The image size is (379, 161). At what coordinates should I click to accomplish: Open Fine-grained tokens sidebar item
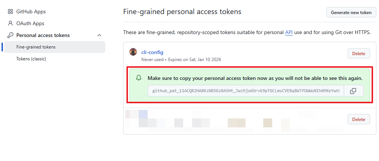point(36,47)
